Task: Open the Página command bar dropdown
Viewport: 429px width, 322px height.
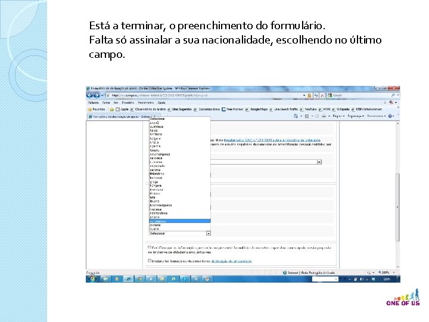Action: coord(338,116)
